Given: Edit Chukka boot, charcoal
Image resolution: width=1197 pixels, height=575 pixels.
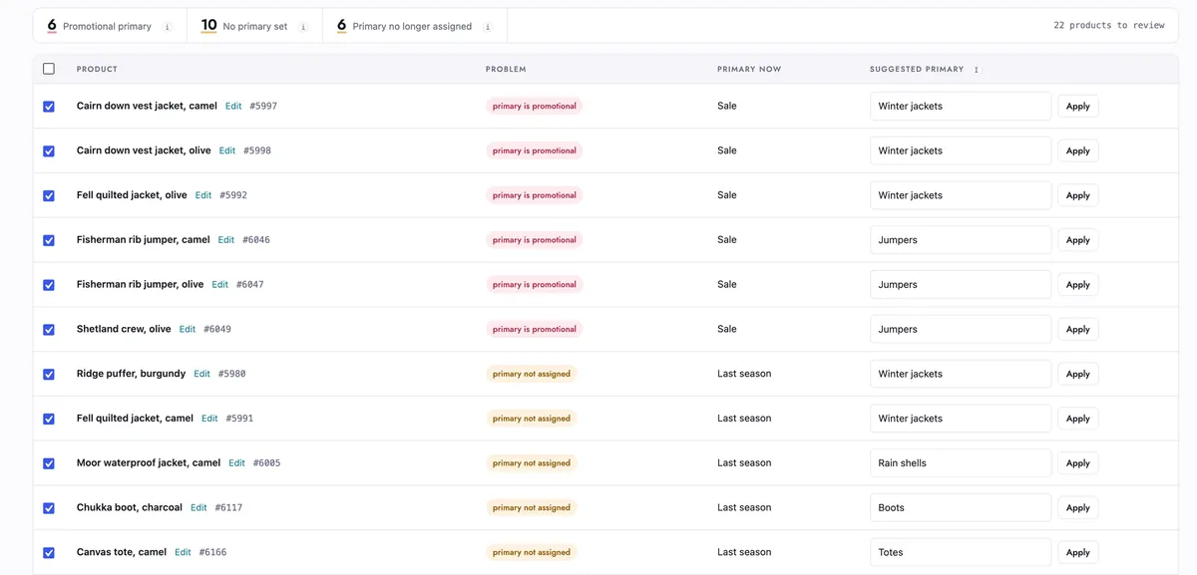Looking at the screenshot, I should pyautogui.click(x=199, y=507).
